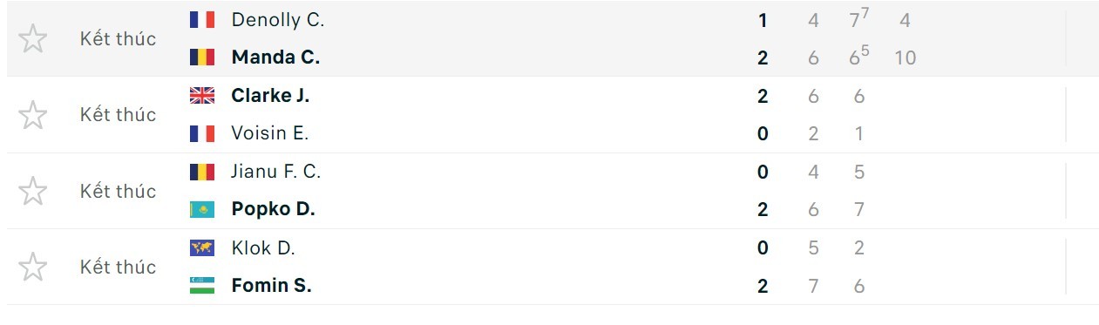Toggle favorite star for Denolly vs Manda match

(x=32, y=38)
